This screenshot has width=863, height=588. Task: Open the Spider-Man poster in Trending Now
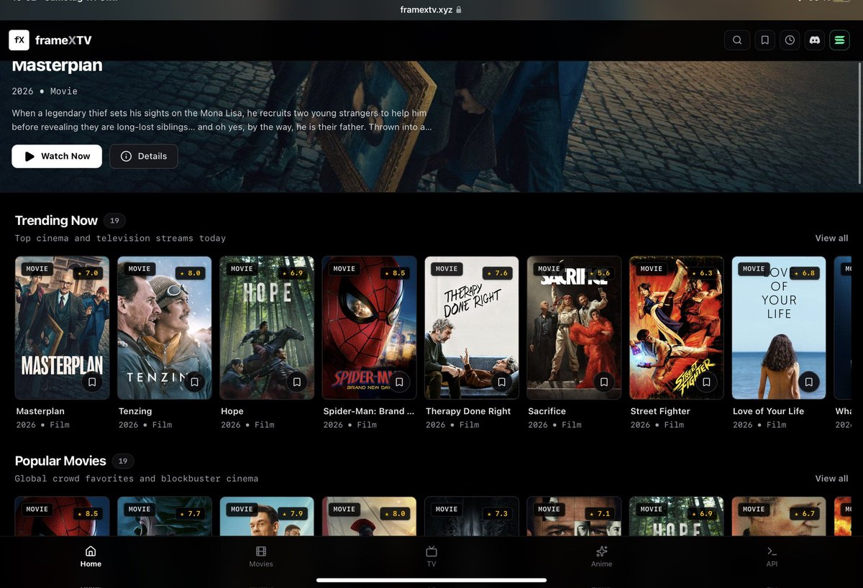[370, 328]
